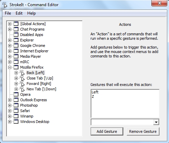Click the Photoshop application window icon

[x=16, y=105]
